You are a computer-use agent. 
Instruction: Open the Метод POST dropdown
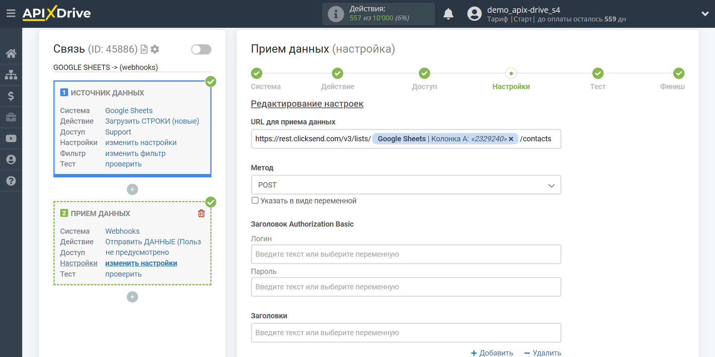406,185
